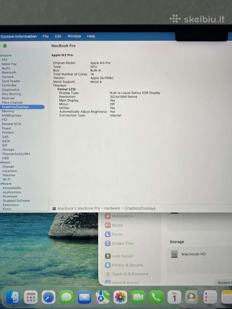Launch Safari from the Dock

click(48, 297)
